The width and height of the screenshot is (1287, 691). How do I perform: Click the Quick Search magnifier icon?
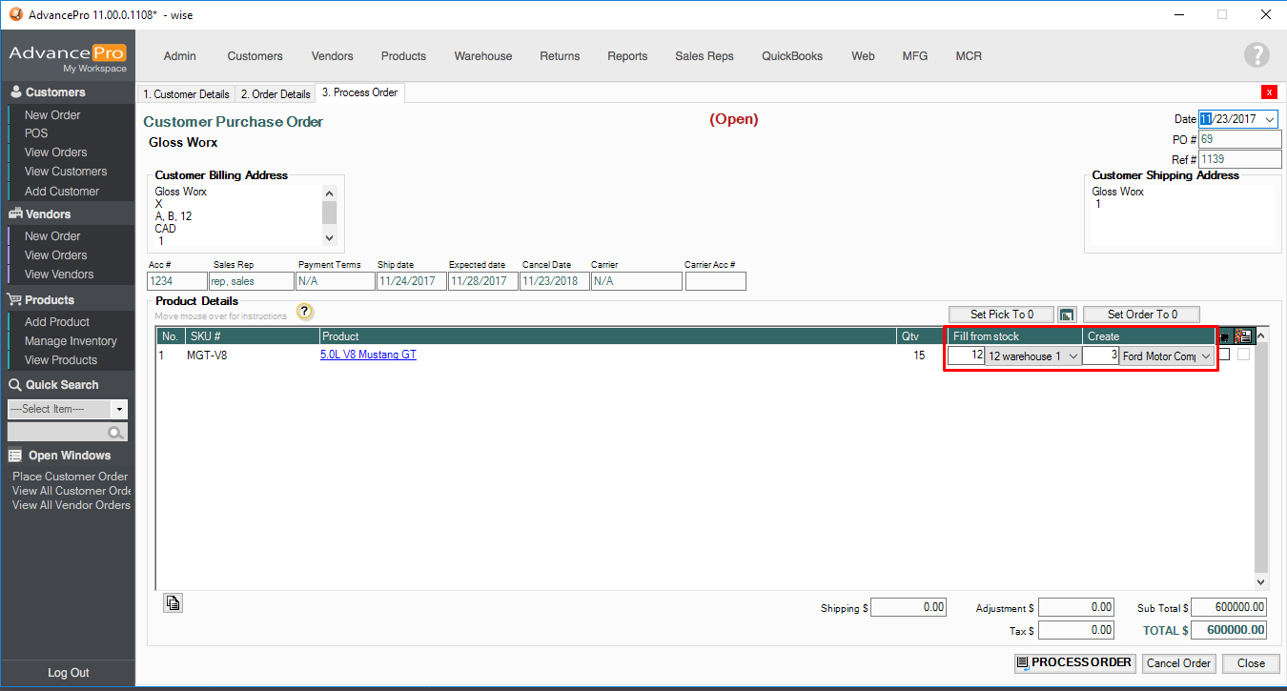(115, 433)
